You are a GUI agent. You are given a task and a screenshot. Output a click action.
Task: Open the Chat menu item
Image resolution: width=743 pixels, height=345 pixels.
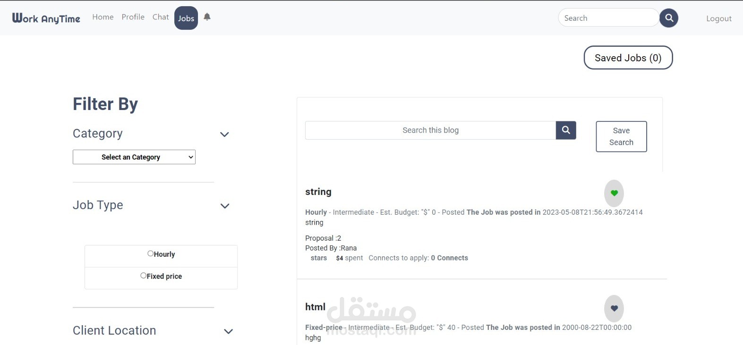(161, 17)
